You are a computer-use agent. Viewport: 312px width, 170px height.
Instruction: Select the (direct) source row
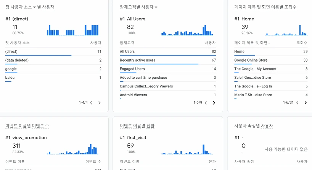(x=53, y=52)
